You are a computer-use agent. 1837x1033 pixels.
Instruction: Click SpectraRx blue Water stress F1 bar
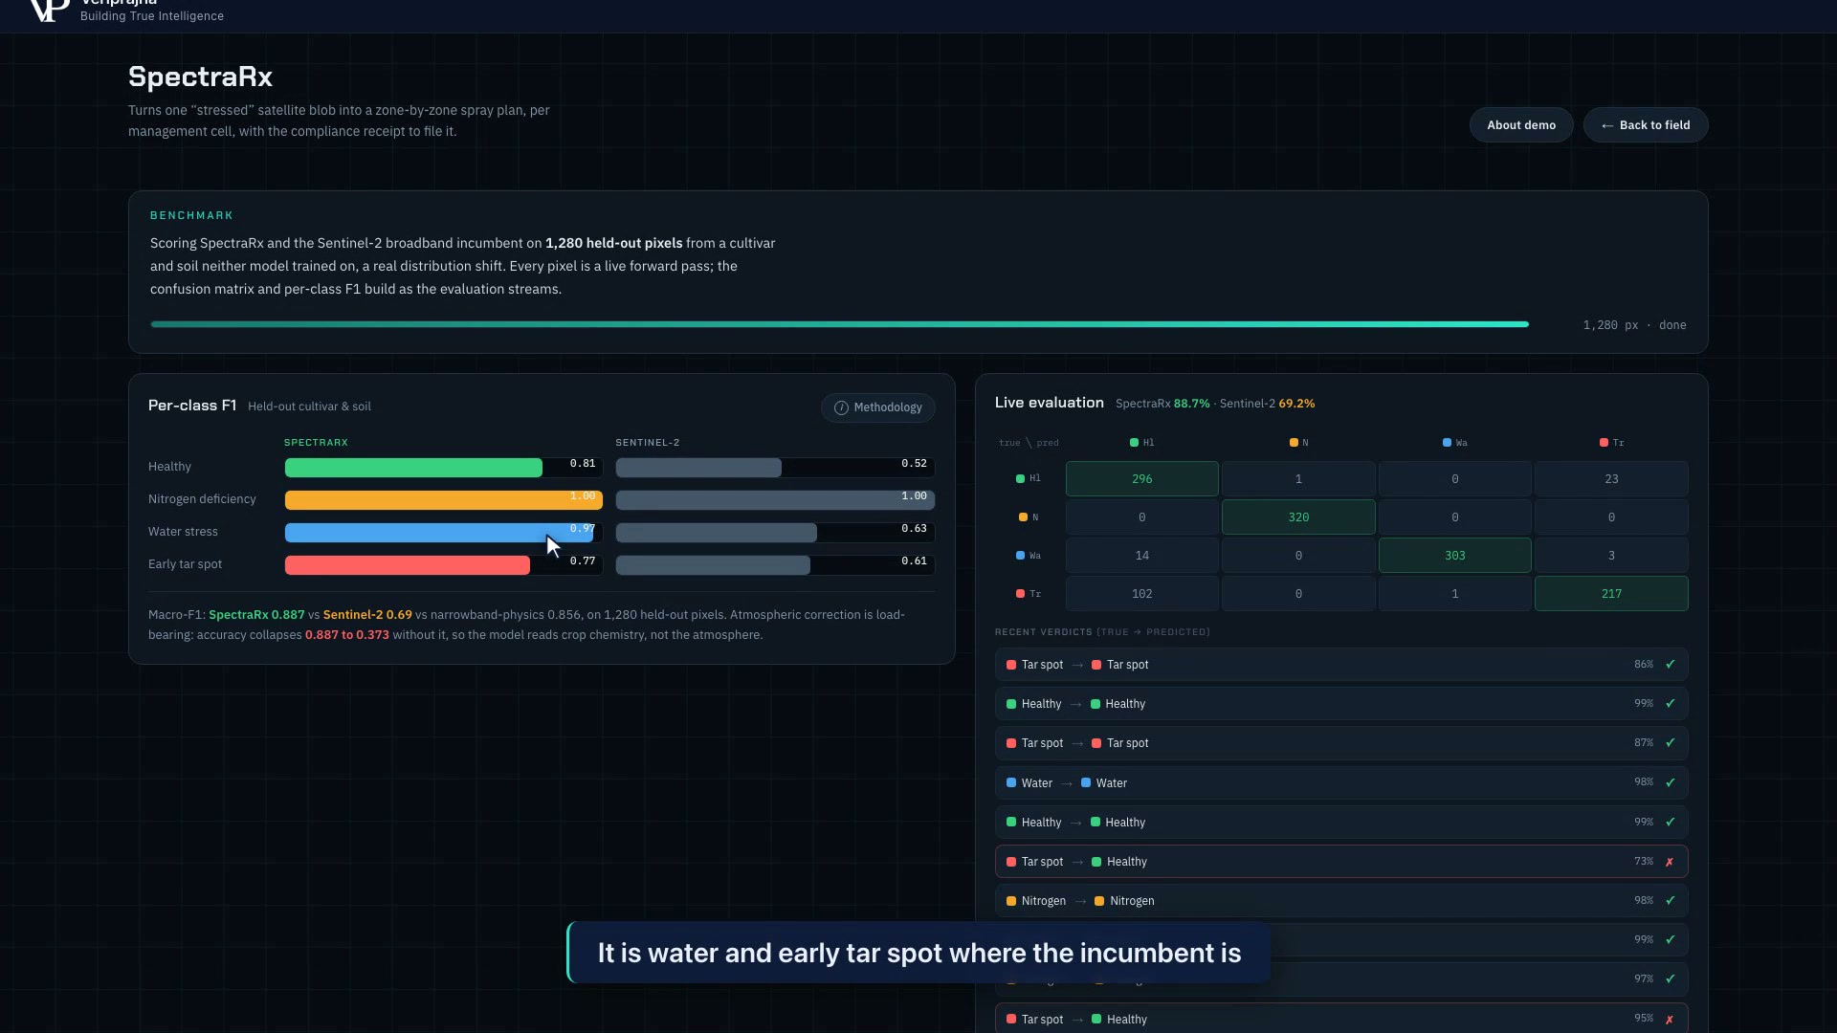coord(439,533)
